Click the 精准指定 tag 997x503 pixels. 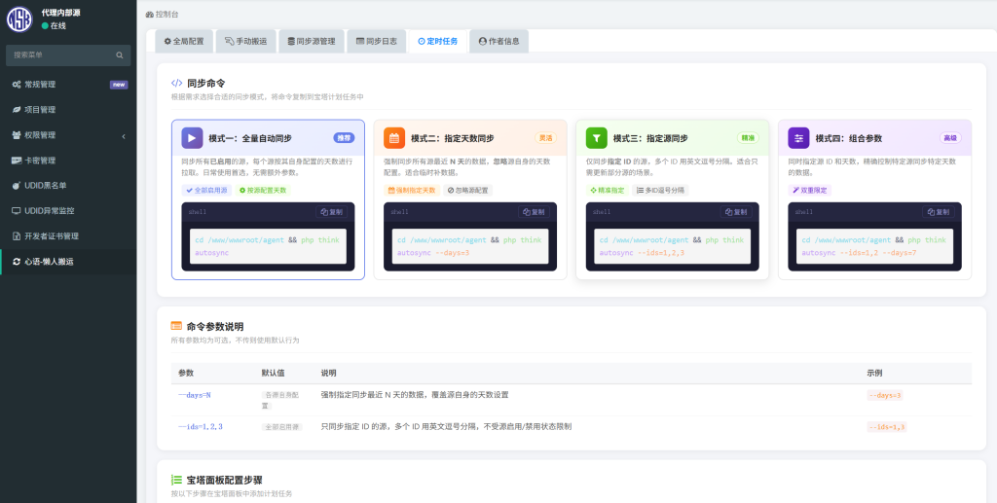[608, 190]
